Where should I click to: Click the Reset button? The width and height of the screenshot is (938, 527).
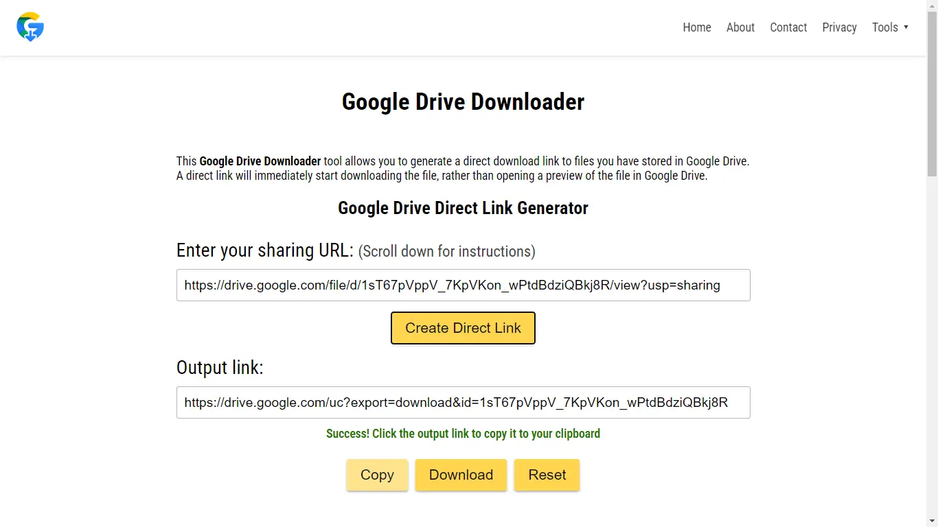[547, 475]
